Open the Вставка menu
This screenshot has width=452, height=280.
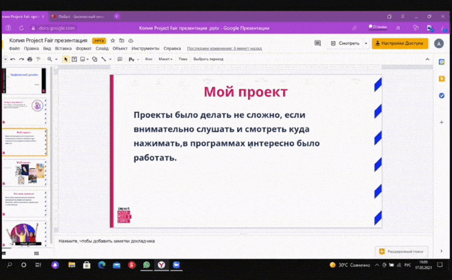[x=63, y=49]
